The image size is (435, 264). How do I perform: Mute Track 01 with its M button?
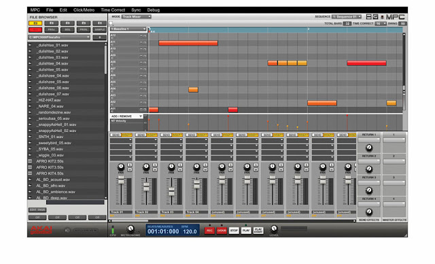(x=130, y=169)
